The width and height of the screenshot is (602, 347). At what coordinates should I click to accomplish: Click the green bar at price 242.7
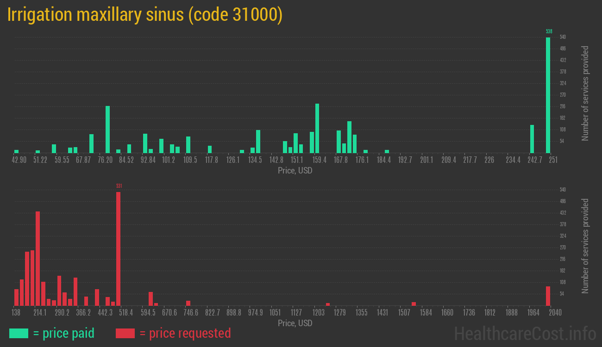[x=532, y=139]
